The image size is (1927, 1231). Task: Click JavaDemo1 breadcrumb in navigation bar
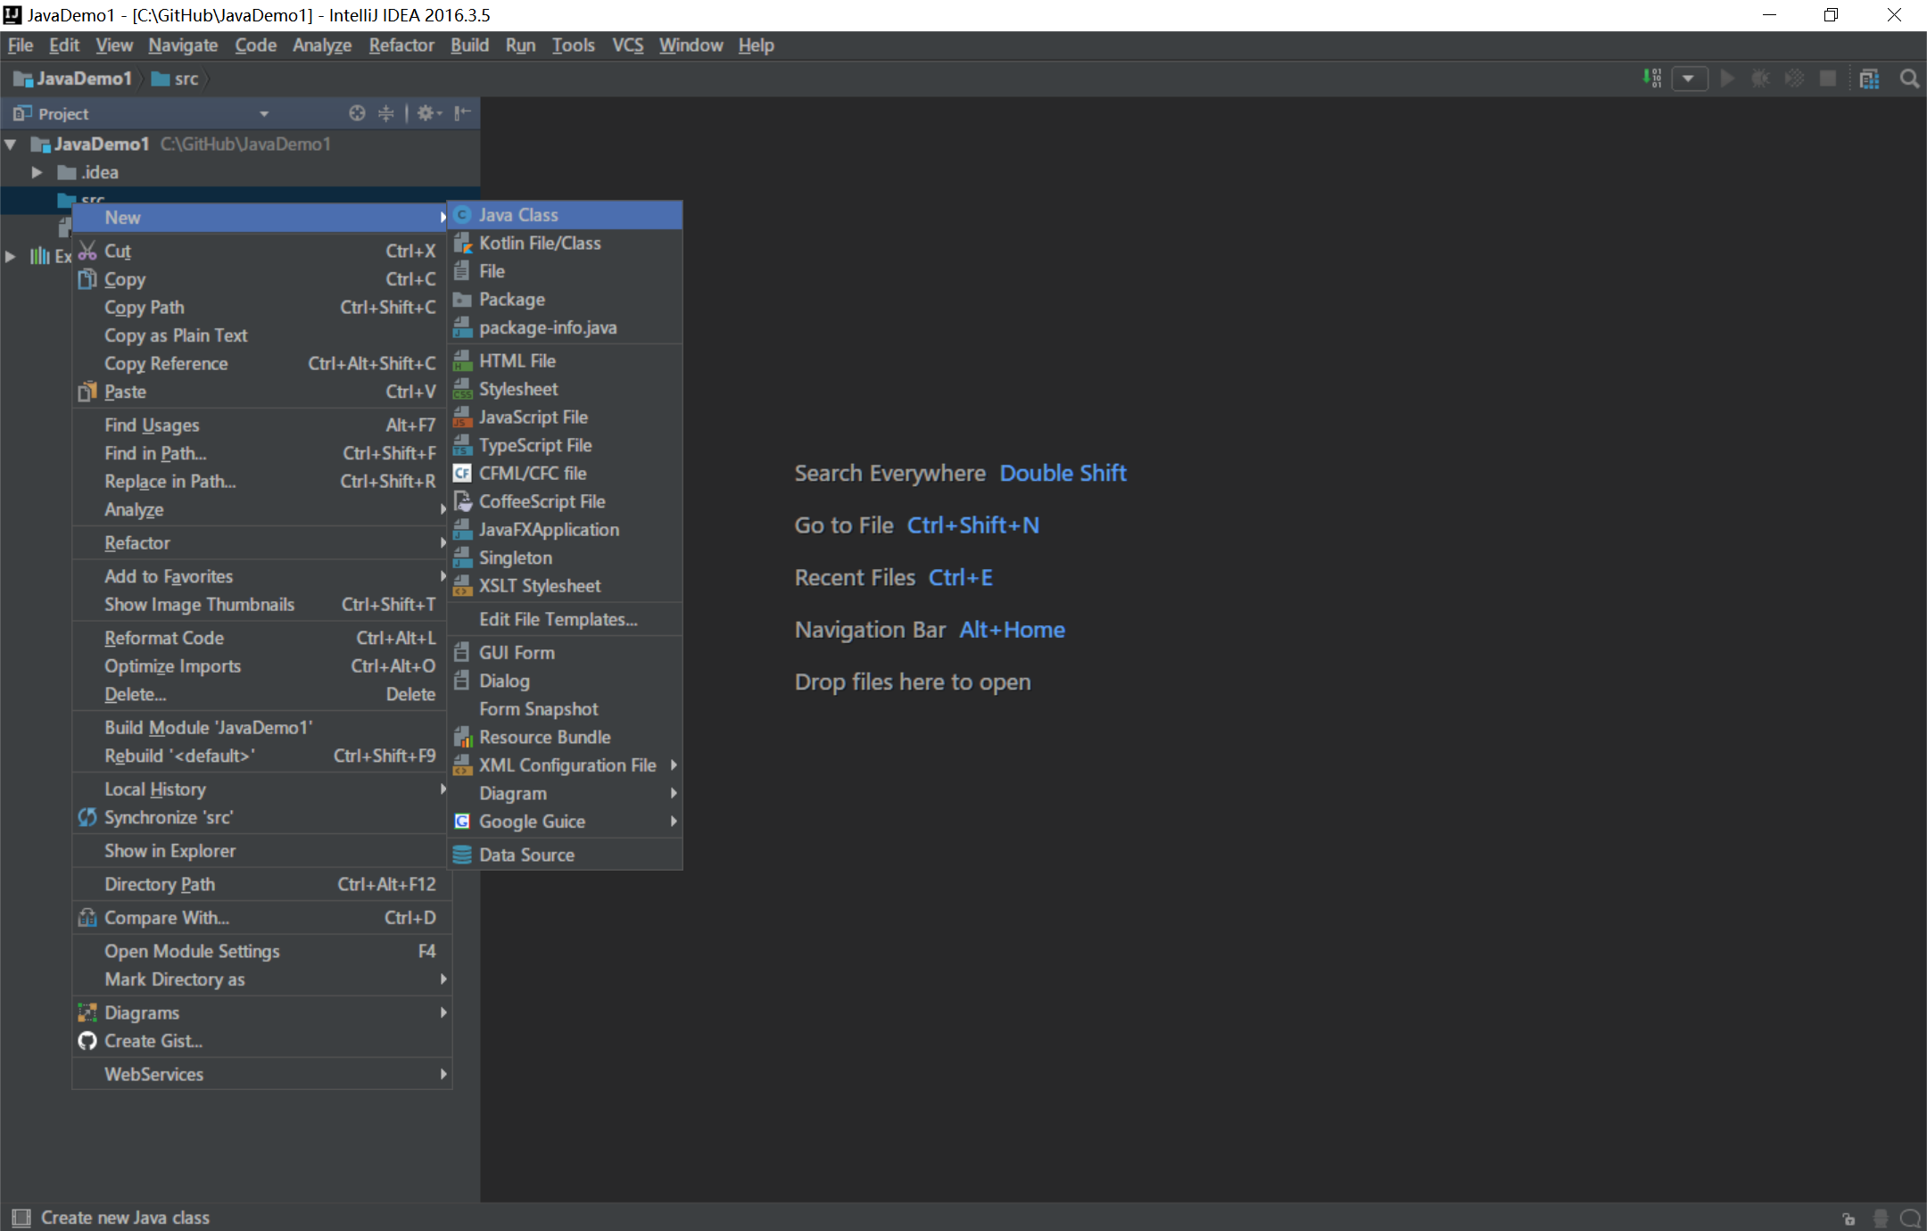coord(73,78)
